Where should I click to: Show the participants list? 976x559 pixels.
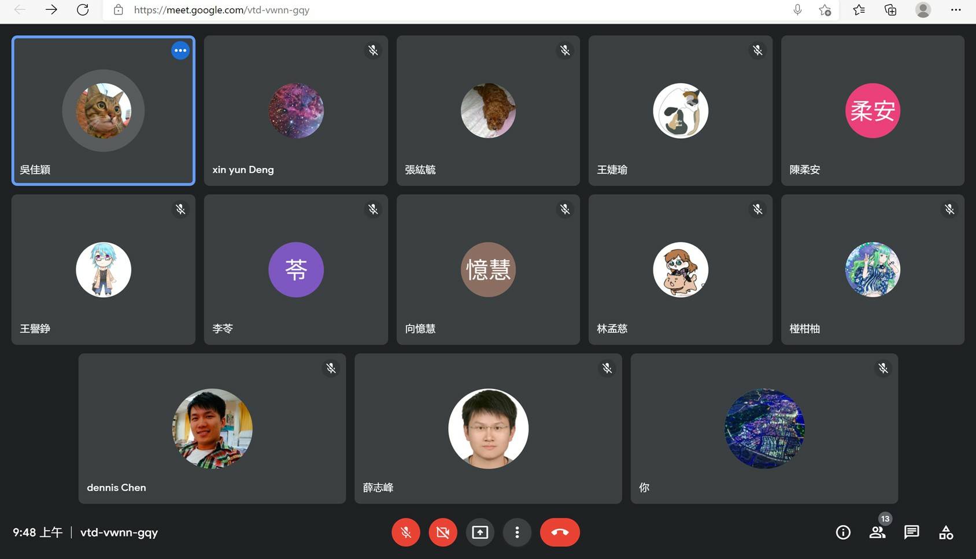tap(877, 532)
